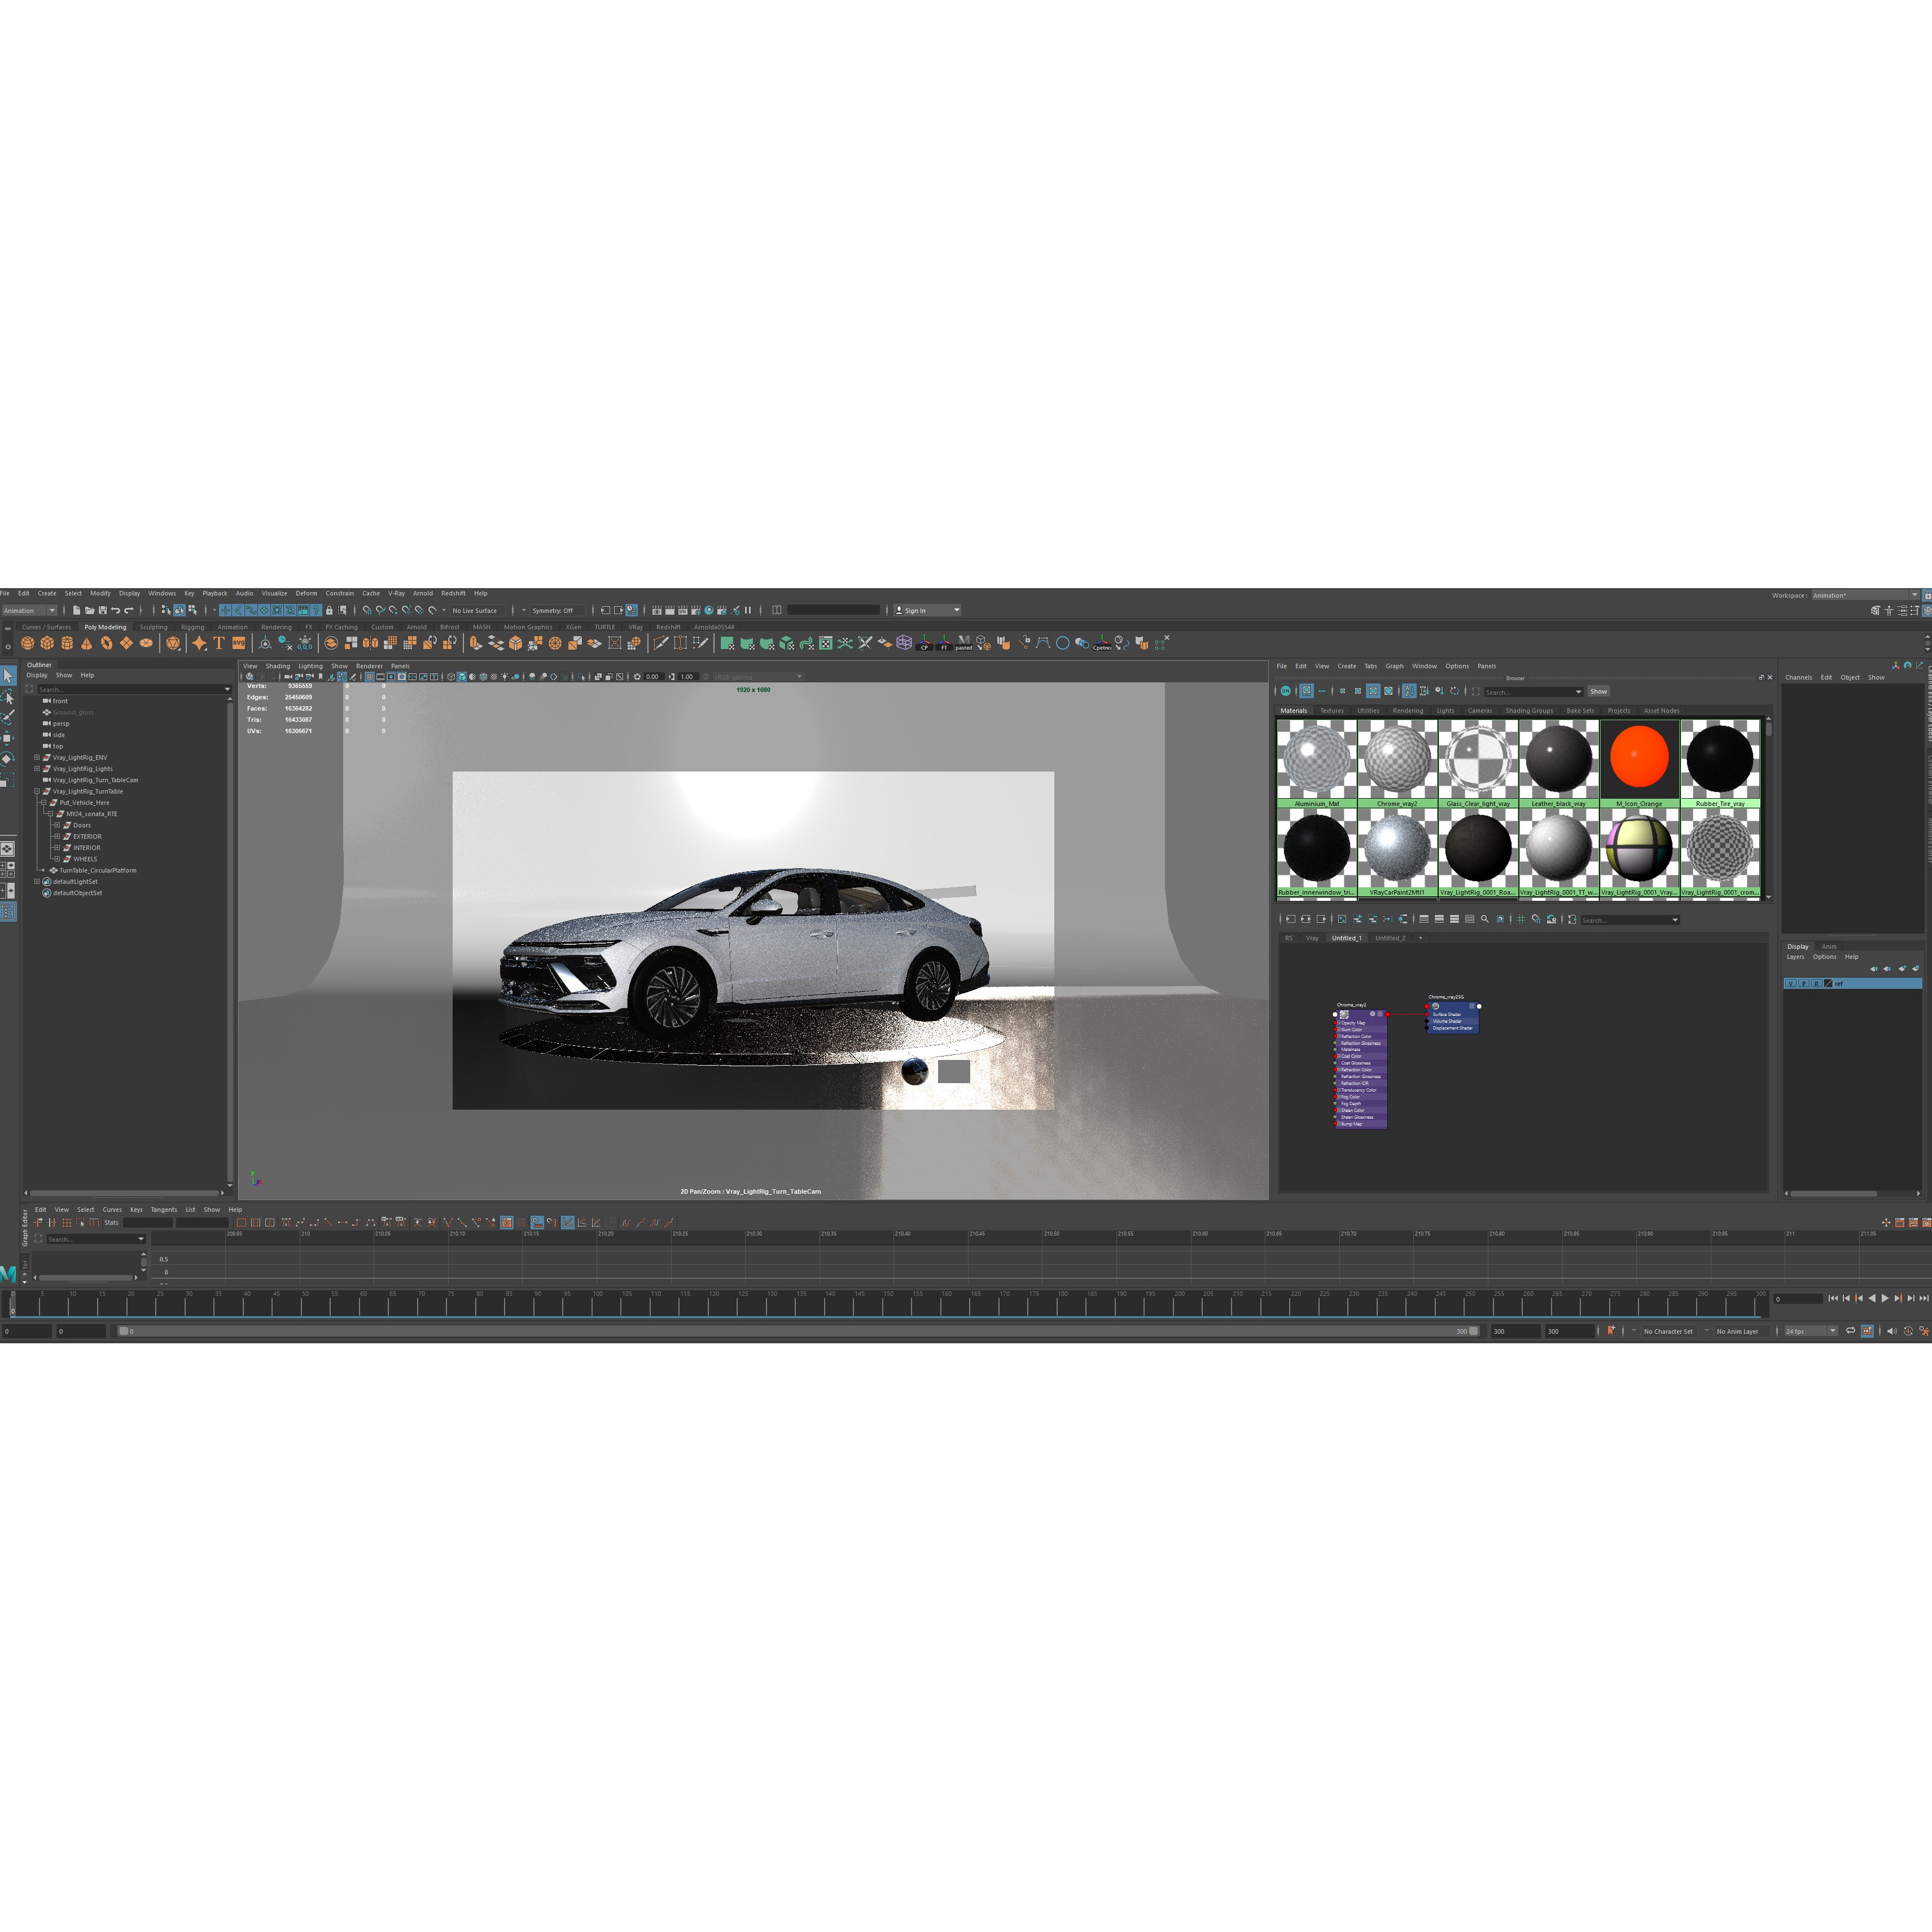Screen dimensions: 1932x1932
Task: Expand the Doors group in the Outliner
Action: 57,825
